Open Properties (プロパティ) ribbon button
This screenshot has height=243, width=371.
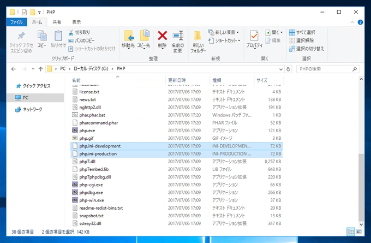[x=254, y=39]
